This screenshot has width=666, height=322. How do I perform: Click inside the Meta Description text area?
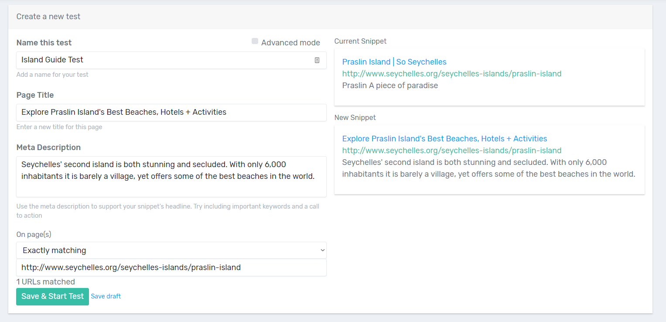click(x=171, y=176)
